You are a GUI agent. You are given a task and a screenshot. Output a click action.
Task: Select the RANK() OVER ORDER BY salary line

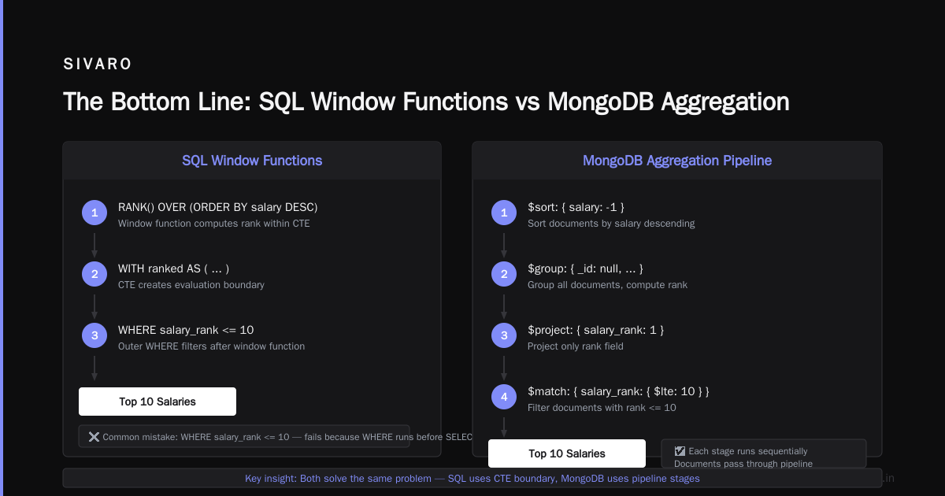[218, 207]
